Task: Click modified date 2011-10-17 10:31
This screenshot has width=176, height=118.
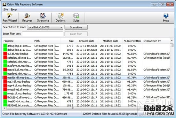Action: coord(110,50)
